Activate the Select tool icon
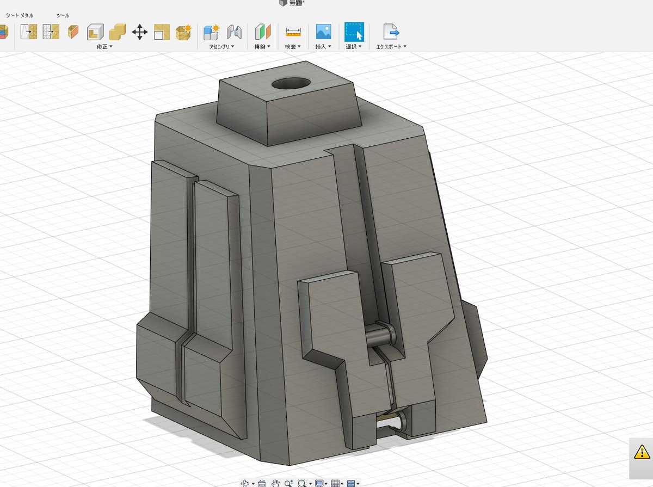 (x=354, y=32)
